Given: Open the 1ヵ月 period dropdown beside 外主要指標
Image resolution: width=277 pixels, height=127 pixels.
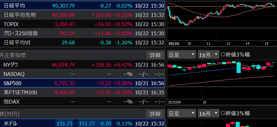Looking at the screenshot, I should tap(208, 55).
